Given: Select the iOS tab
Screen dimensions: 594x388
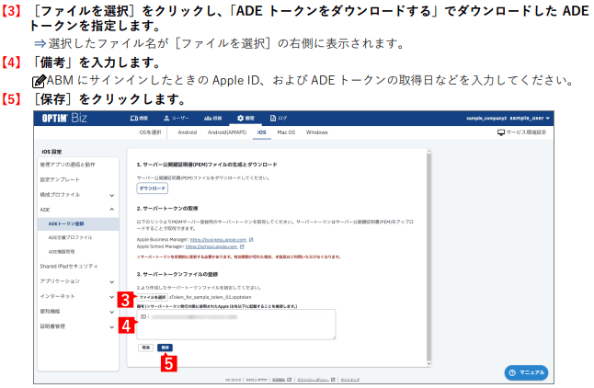Looking at the screenshot, I should (262, 132).
